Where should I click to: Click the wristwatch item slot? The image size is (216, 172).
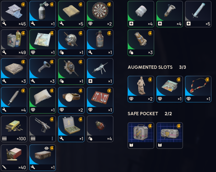[x=71, y=100]
